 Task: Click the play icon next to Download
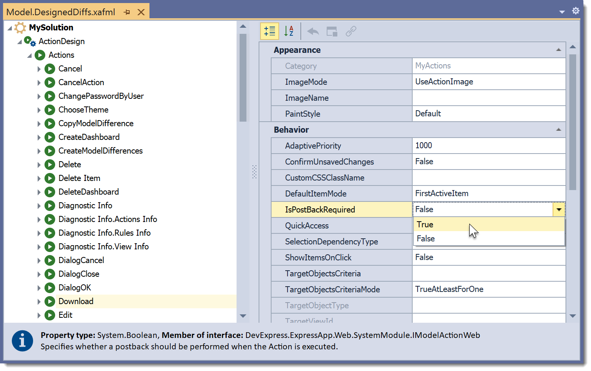49,301
